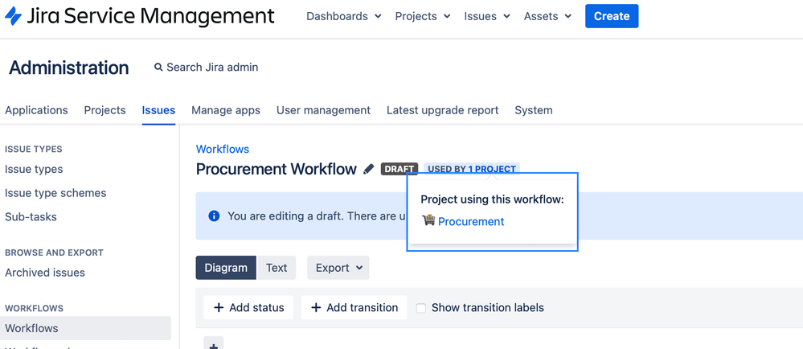
Task: Open the Manage apps tab
Action: pos(226,110)
